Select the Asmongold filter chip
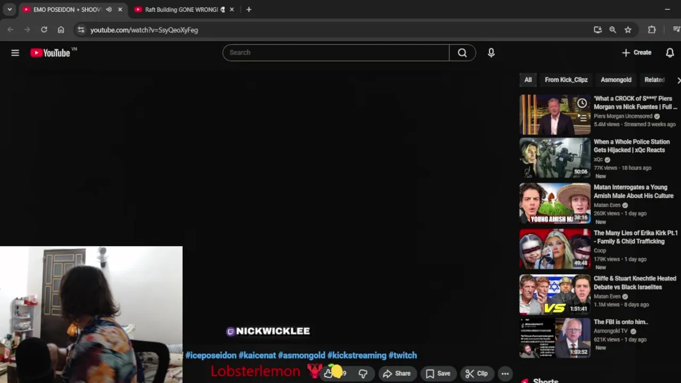The width and height of the screenshot is (681, 383). [x=616, y=80]
